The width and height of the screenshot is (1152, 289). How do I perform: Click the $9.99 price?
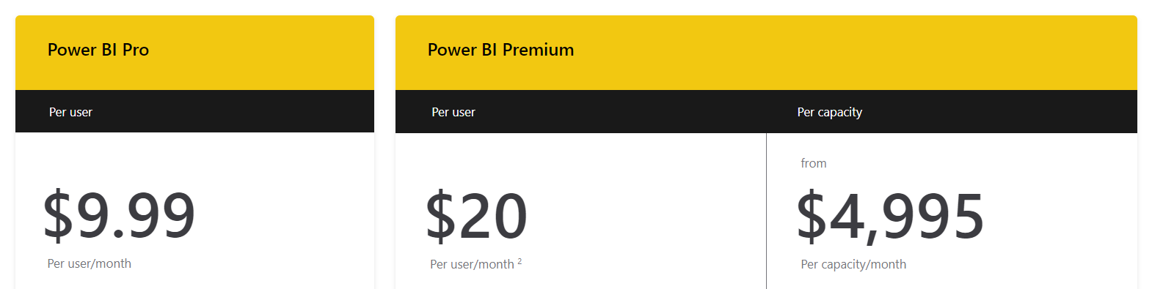point(120,215)
